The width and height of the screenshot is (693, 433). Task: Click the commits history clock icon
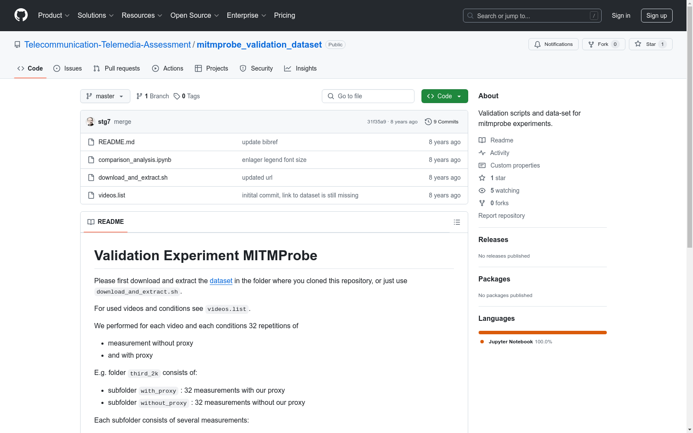(428, 122)
